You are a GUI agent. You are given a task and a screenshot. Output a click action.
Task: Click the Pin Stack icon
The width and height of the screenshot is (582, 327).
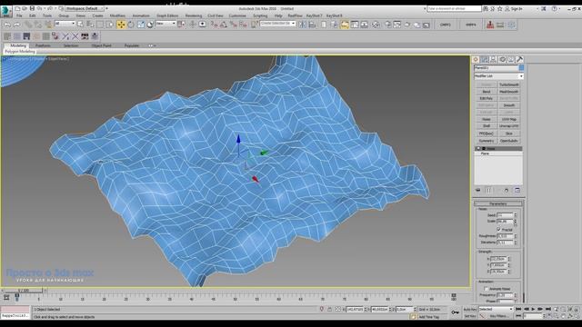click(x=478, y=190)
